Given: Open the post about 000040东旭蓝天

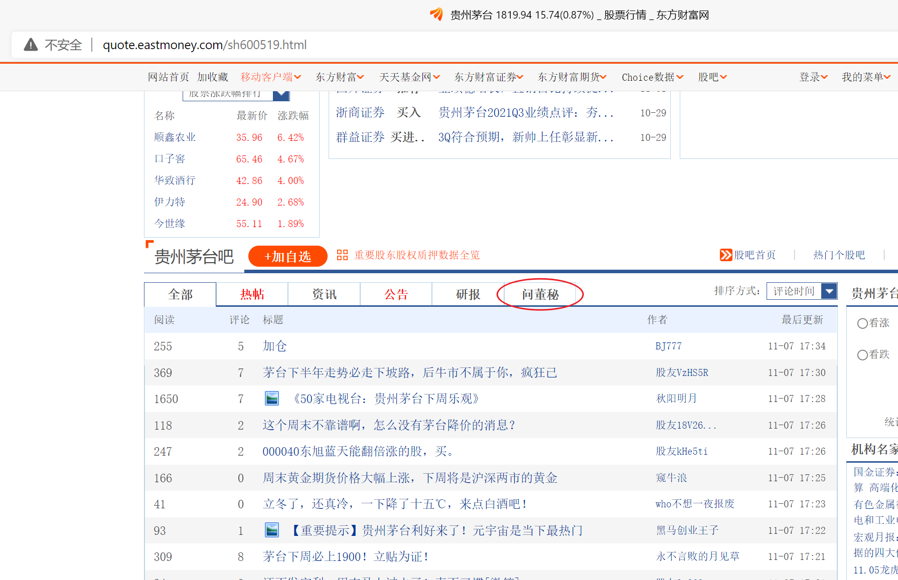Looking at the screenshot, I should coord(358,451).
